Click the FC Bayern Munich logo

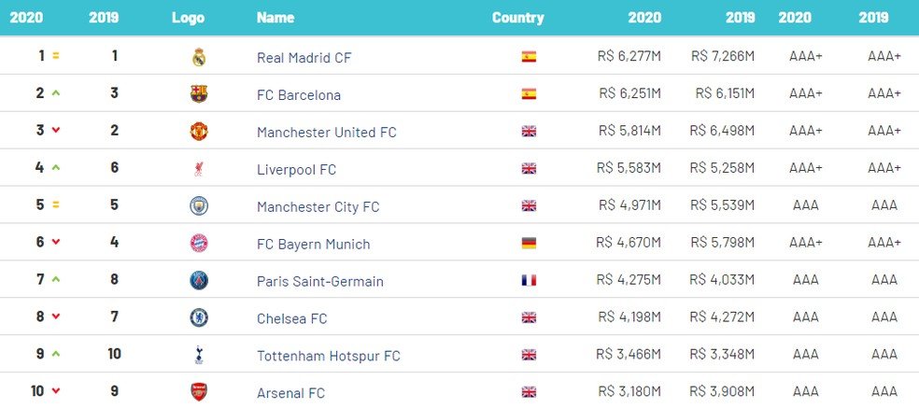[x=199, y=243]
